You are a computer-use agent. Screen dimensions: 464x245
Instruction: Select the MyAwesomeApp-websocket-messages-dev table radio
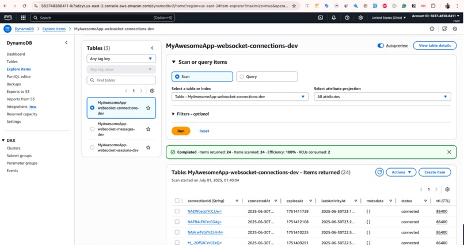click(x=92, y=129)
